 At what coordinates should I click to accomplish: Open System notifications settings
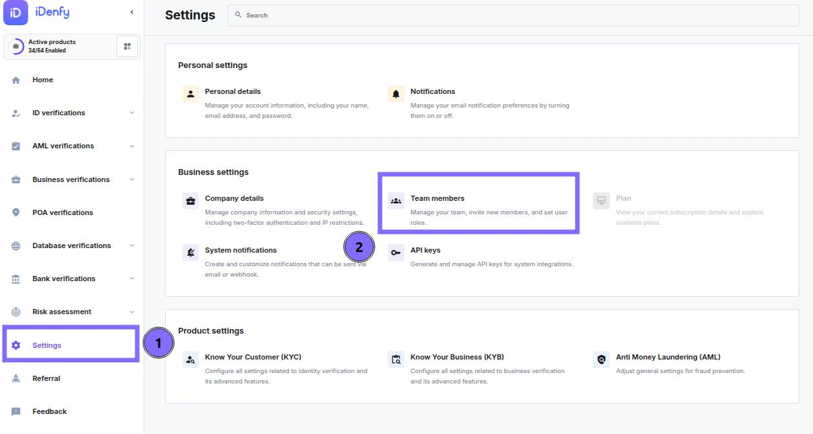241,250
